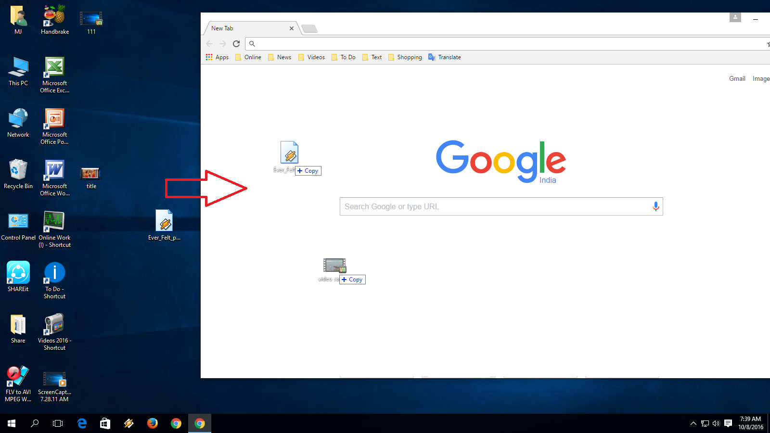The image size is (770, 433).
Task: Open the Google Translate bookmark
Action: [x=444, y=57]
